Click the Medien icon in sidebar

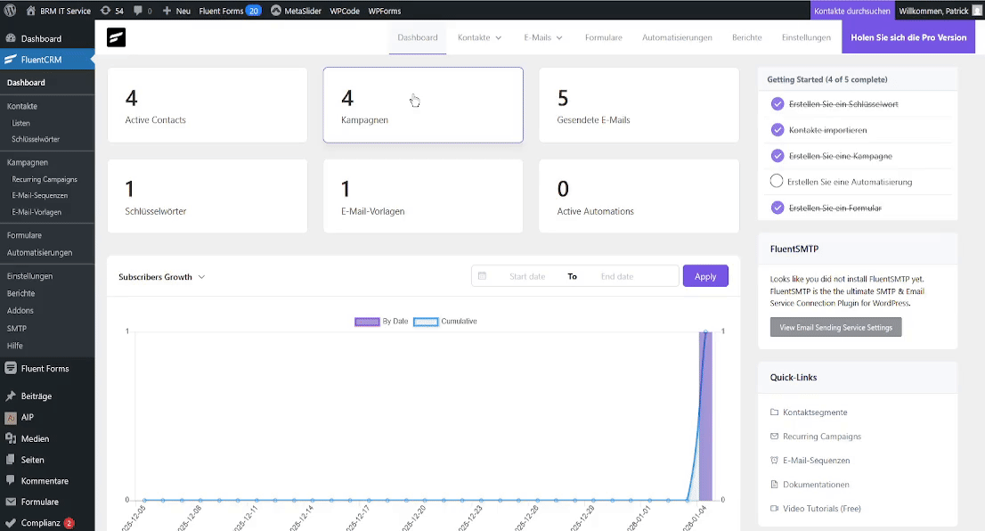tap(11, 438)
